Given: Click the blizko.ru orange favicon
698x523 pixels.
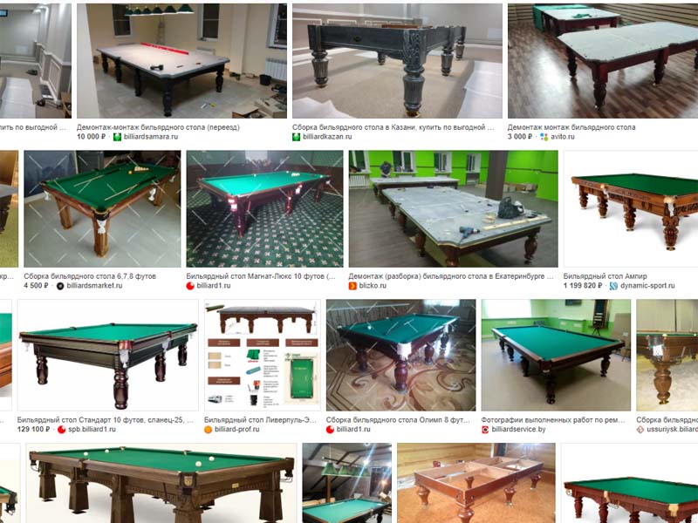Looking at the screenshot, I should coord(352,286).
